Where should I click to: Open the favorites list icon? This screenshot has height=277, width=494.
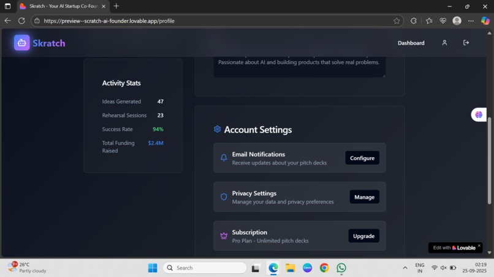coord(429,21)
